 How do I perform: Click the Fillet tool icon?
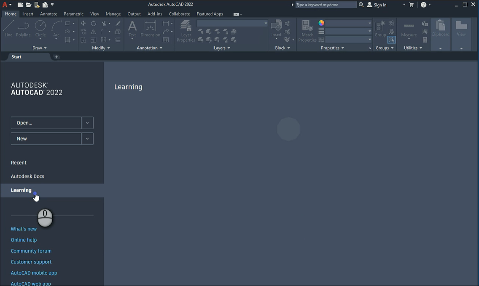[104, 32]
